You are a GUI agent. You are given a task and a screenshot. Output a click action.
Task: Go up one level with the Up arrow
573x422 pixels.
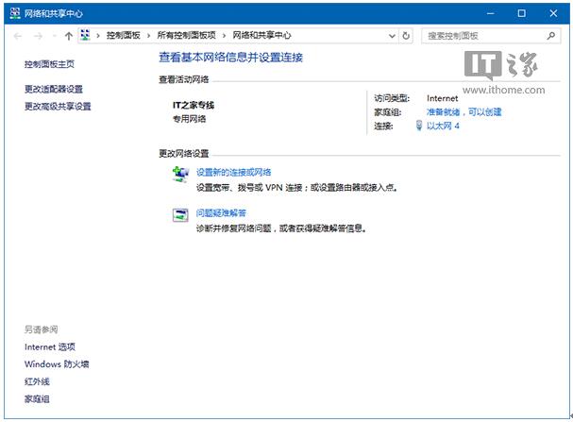[69, 35]
